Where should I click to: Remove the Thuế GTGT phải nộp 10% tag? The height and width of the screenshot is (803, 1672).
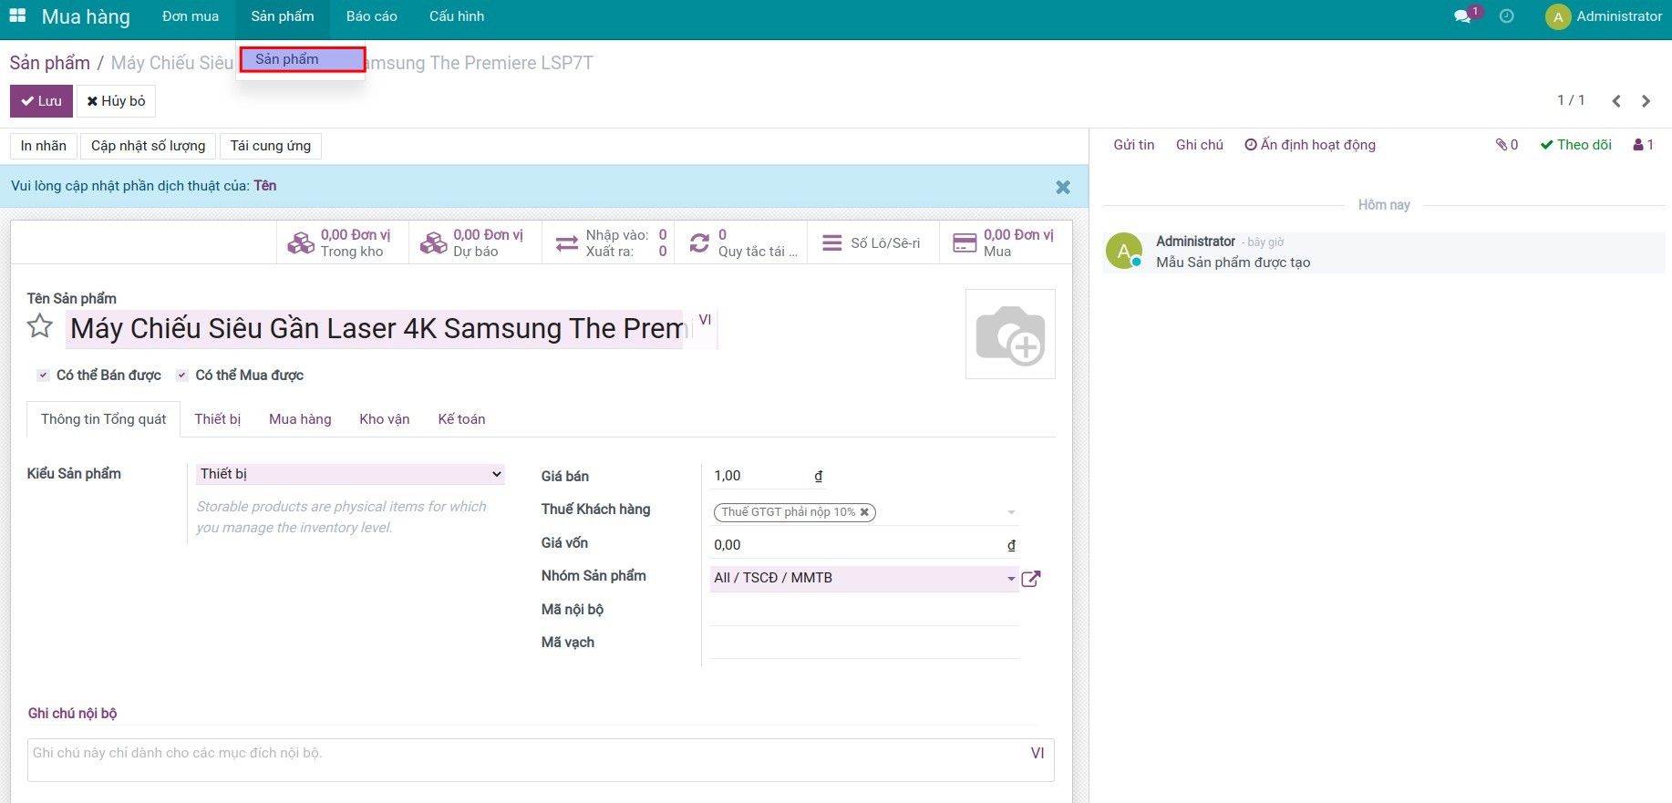click(x=864, y=512)
